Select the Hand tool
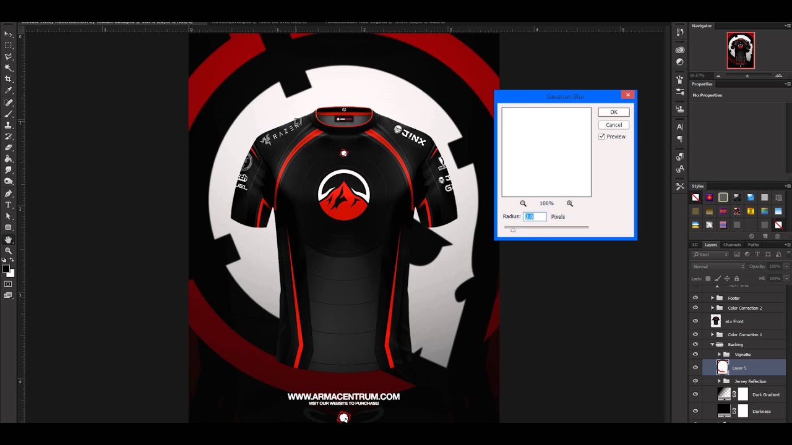792x445 pixels. click(x=8, y=239)
